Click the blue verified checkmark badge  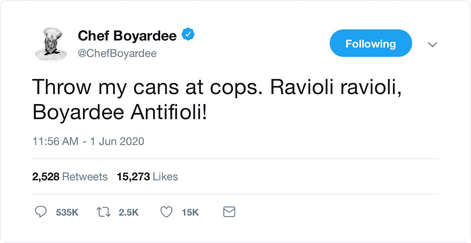click(188, 34)
